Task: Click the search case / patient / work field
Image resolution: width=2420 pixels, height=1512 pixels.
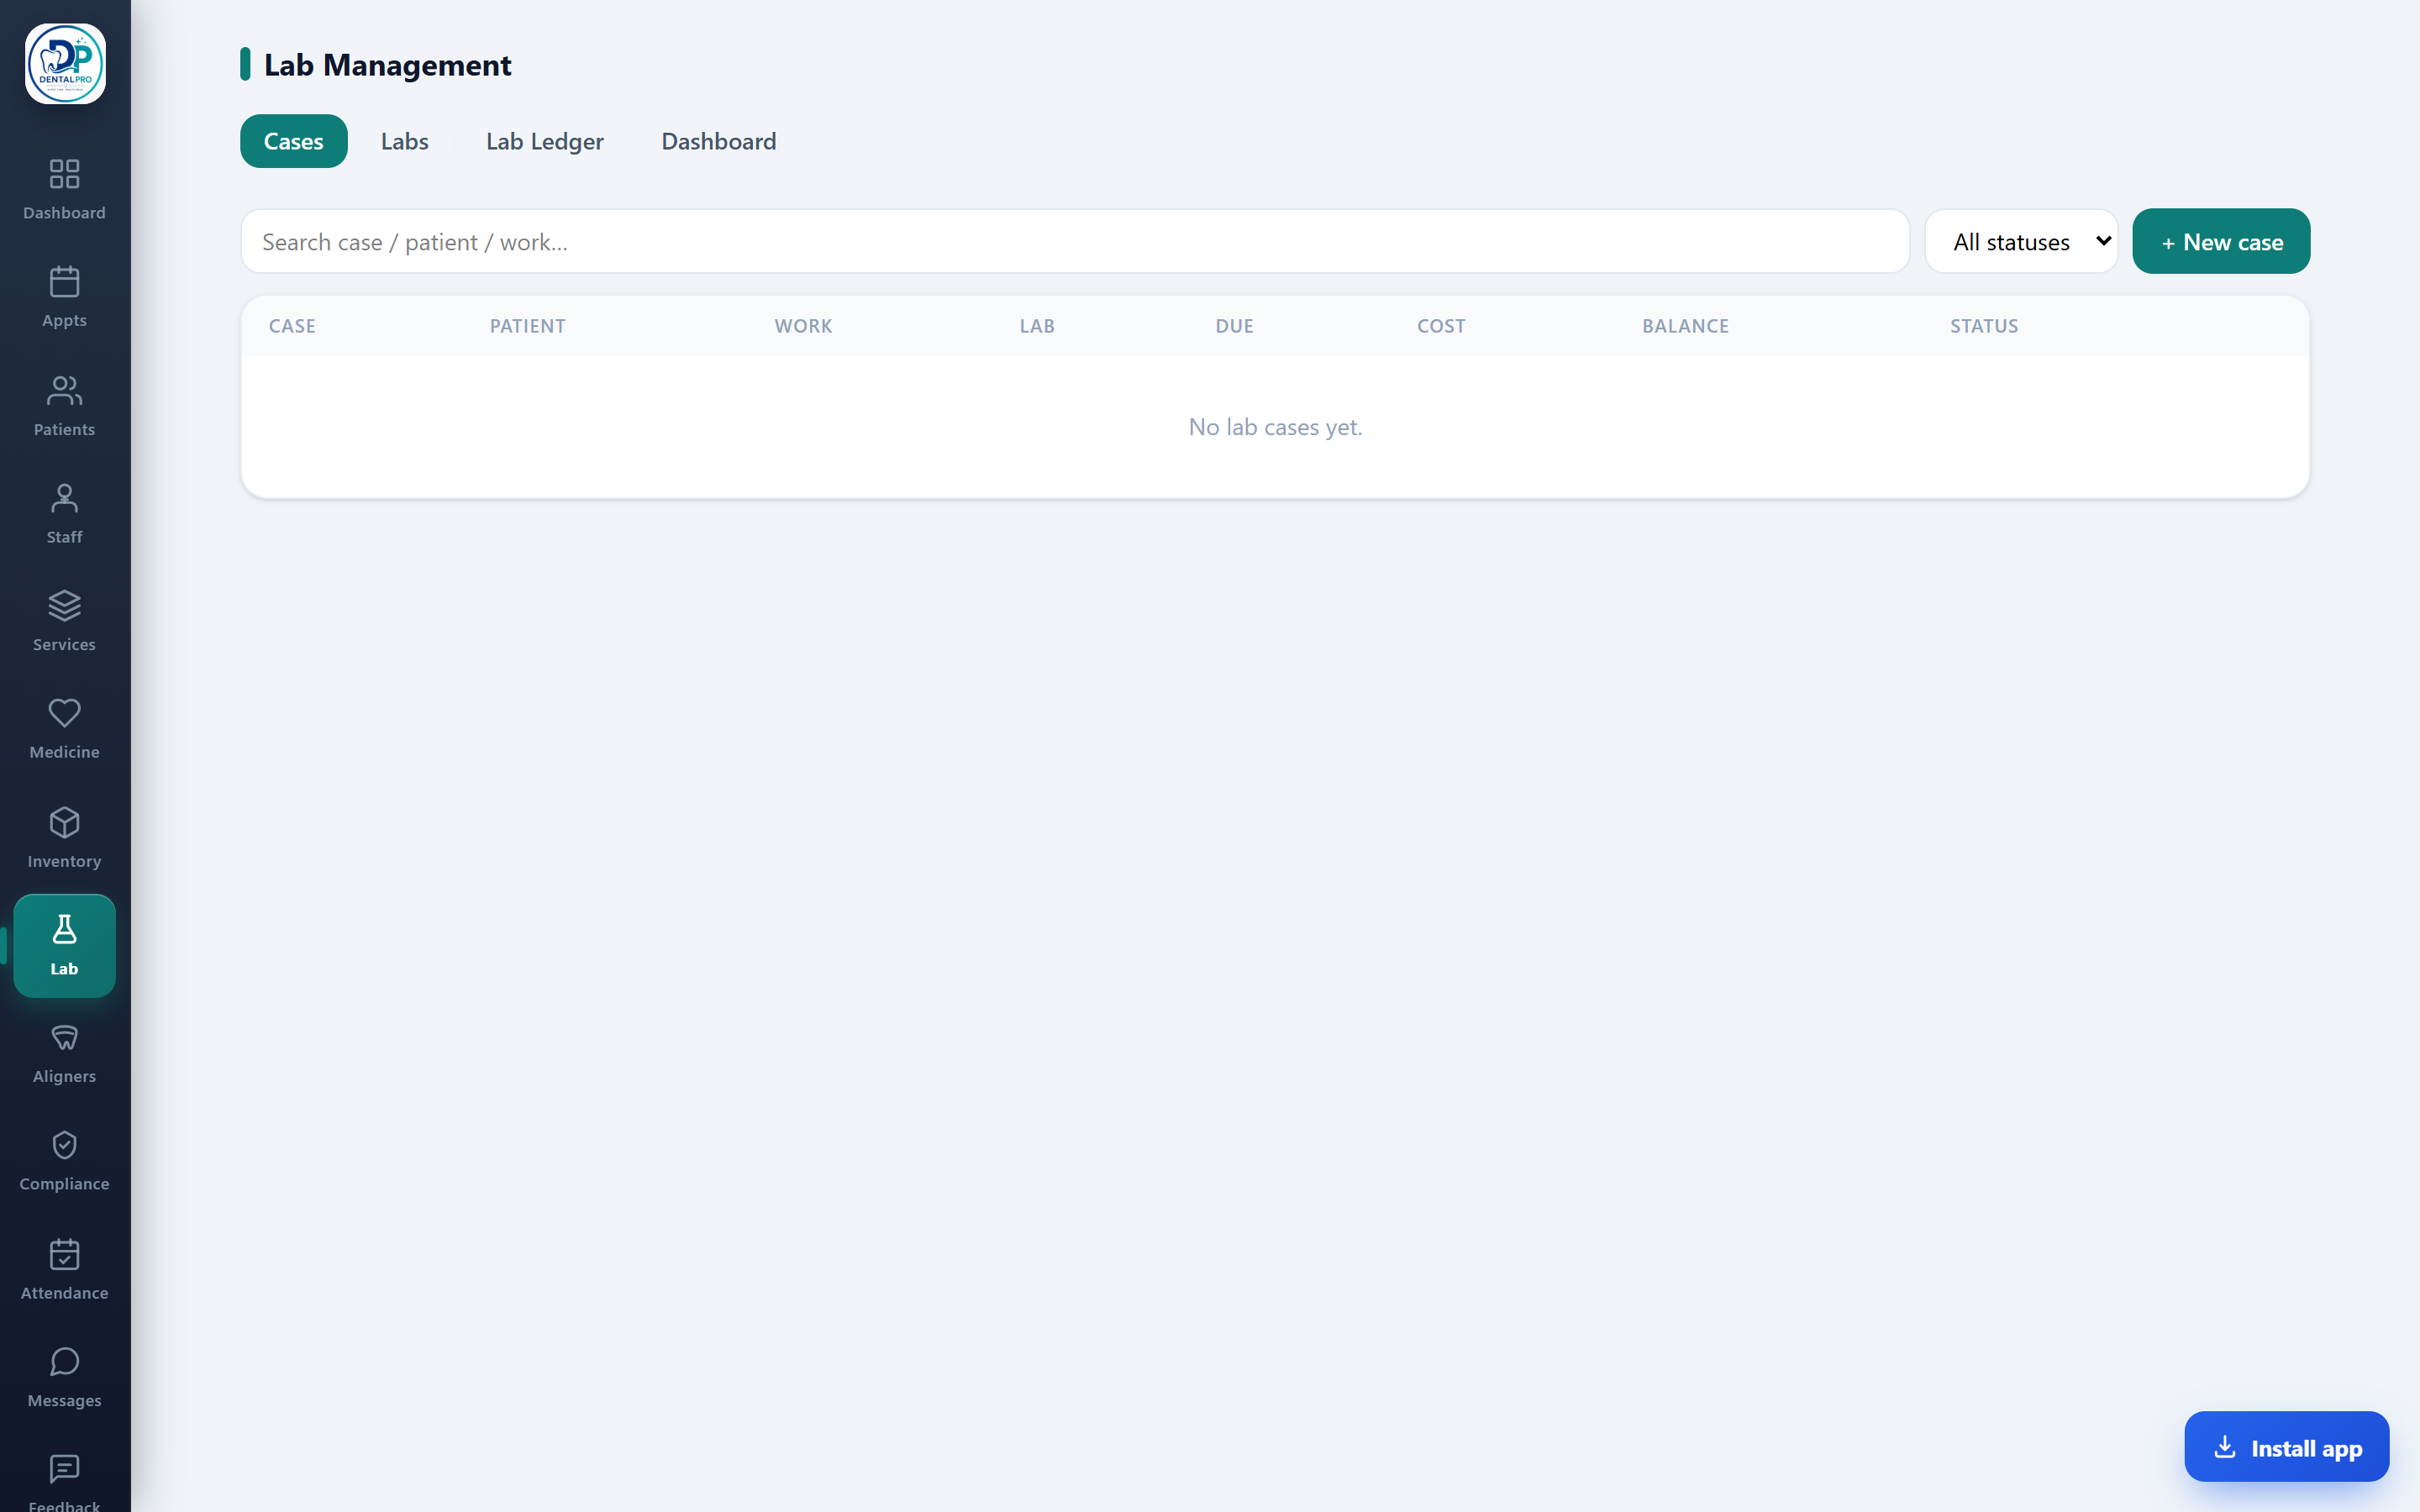Action: coord(1075,241)
